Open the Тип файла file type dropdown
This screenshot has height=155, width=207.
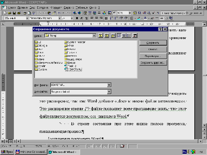click(x=109, y=91)
